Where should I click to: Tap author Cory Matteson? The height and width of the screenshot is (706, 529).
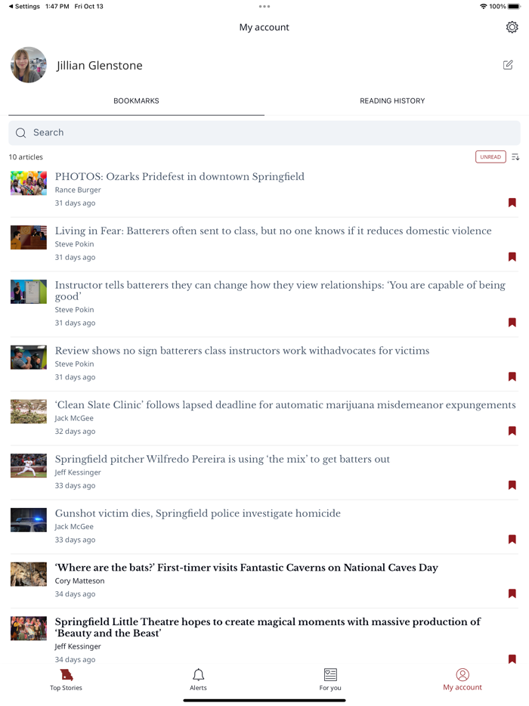[79, 581]
